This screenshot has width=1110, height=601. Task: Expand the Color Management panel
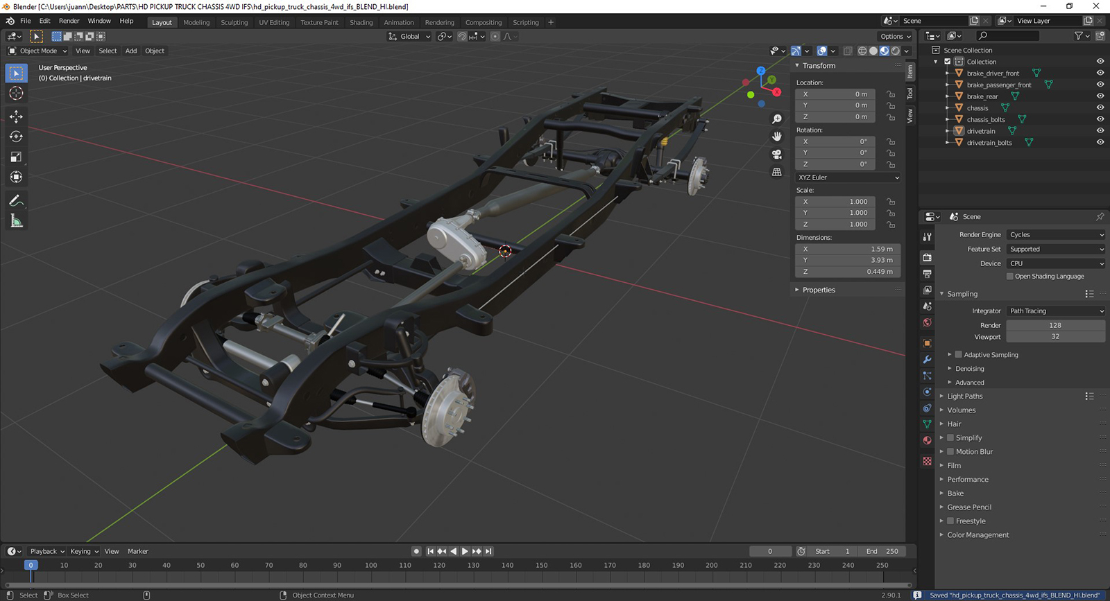[x=977, y=534]
